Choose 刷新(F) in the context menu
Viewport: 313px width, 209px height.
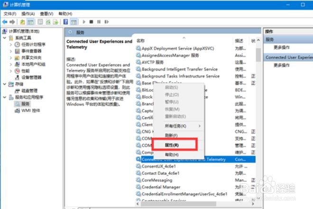pos(171,136)
